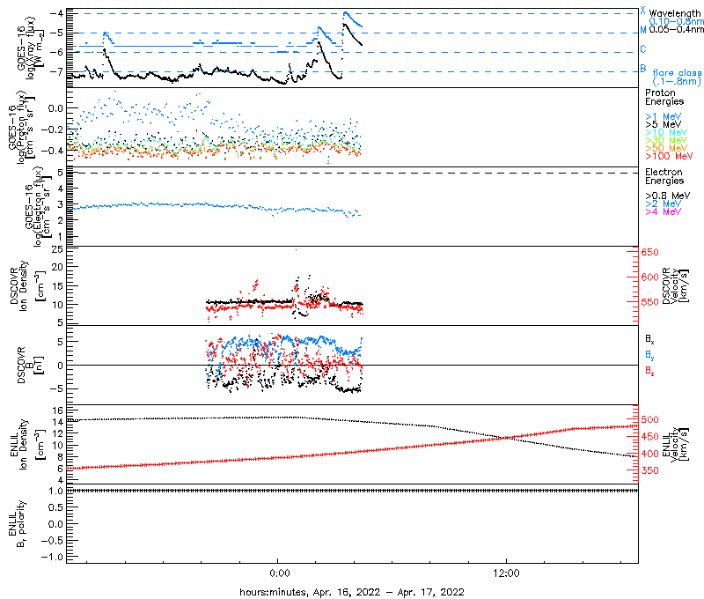Select the '0.05-0.4nm' wavelength label
The width and height of the screenshot is (704, 599).
[676, 29]
